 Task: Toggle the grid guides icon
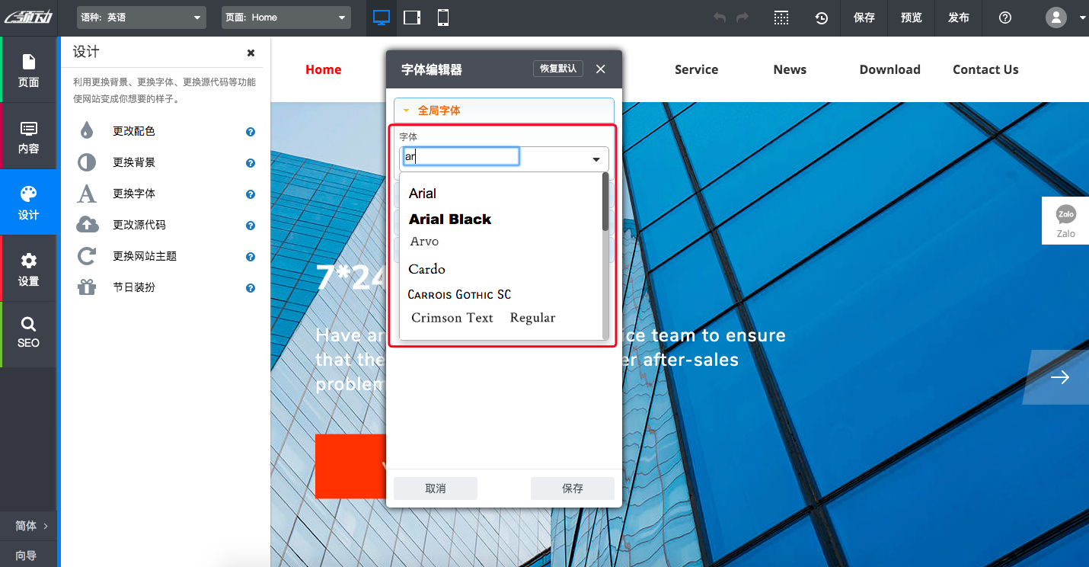click(x=781, y=18)
